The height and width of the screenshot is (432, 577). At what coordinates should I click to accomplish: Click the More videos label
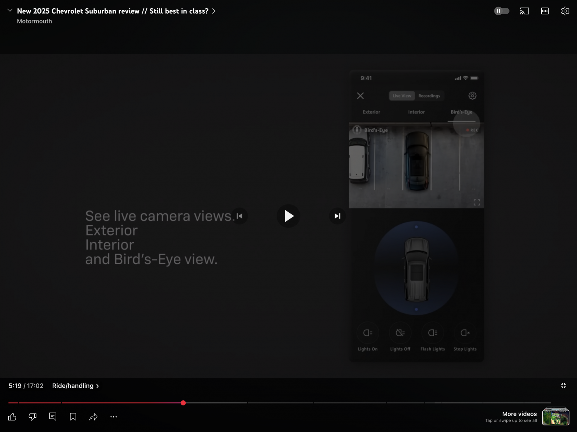coord(519,414)
